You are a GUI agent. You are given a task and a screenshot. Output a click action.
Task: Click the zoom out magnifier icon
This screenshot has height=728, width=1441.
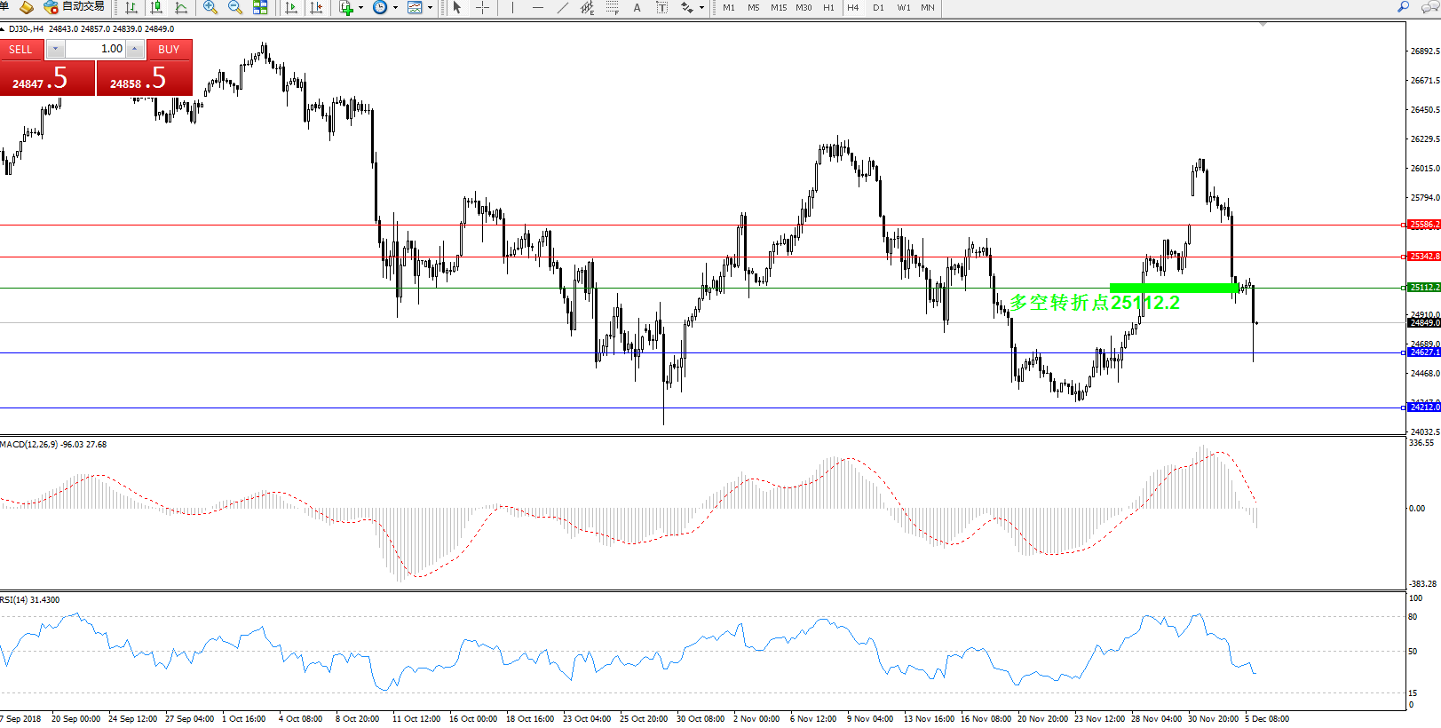click(x=235, y=7)
